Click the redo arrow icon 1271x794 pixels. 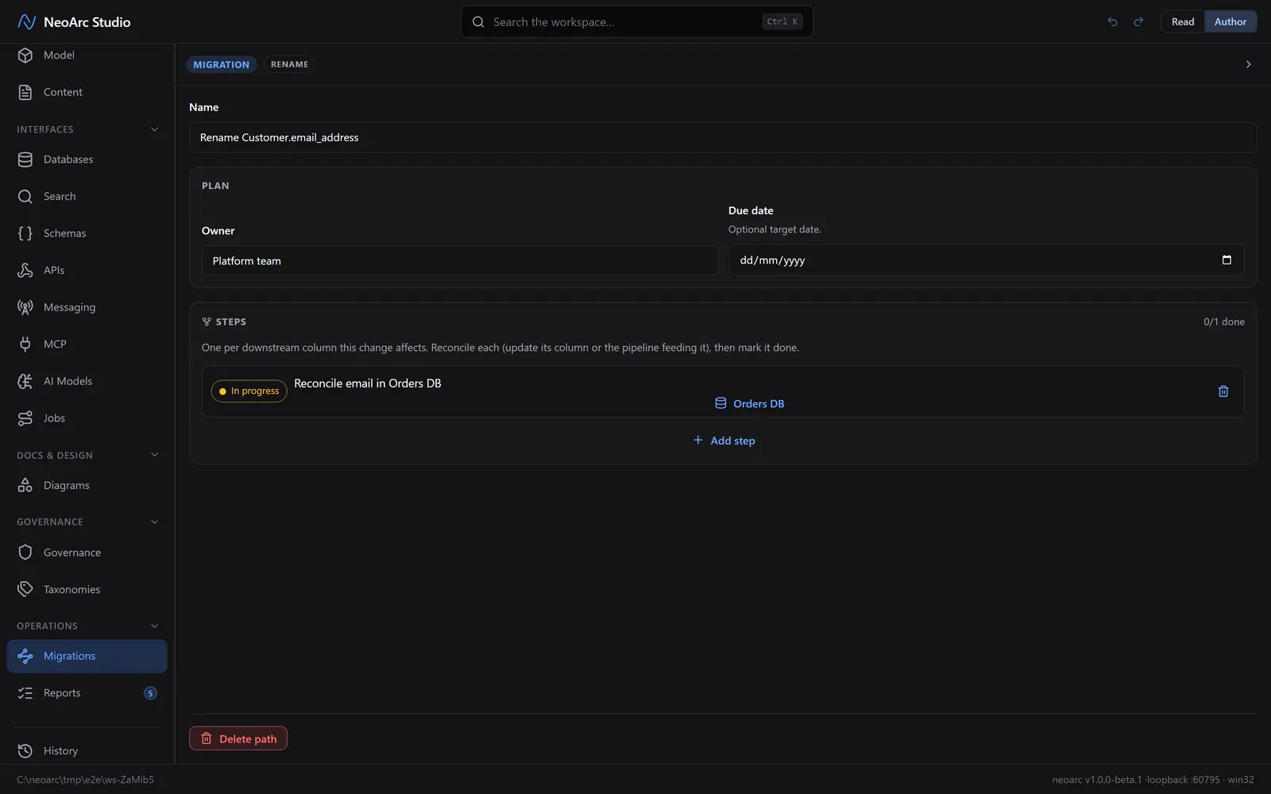[x=1138, y=21]
